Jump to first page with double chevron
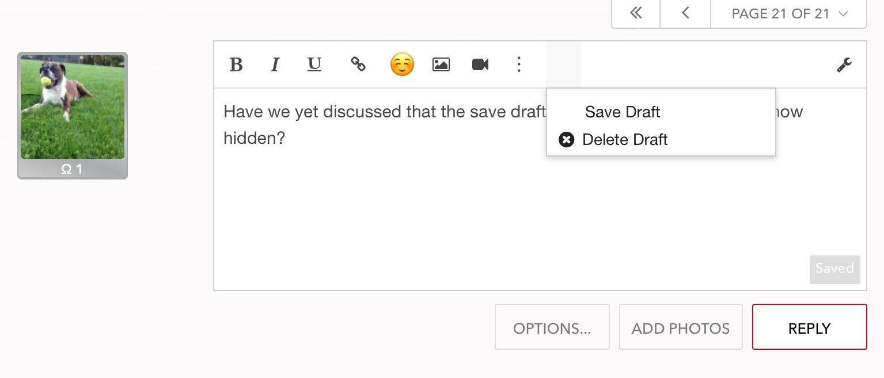The height and width of the screenshot is (378, 884). click(636, 14)
